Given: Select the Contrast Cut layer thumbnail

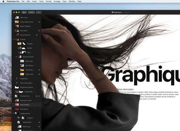Looking at the screenshot, I should (17, 96).
